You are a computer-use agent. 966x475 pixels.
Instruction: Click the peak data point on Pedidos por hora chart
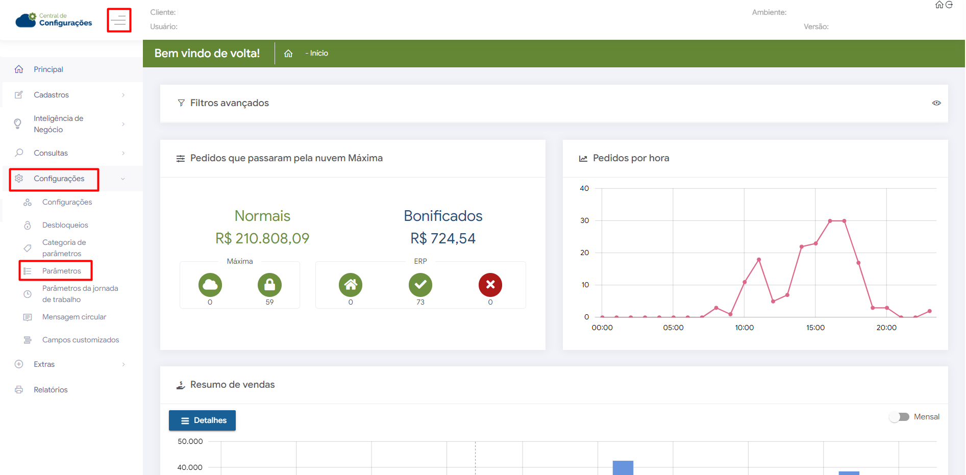click(830, 221)
